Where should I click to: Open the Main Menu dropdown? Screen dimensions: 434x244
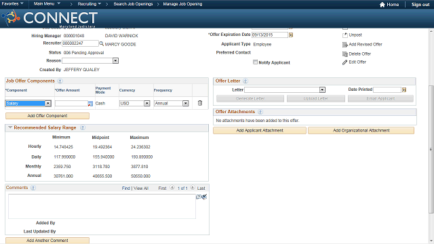(x=47, y=4)
